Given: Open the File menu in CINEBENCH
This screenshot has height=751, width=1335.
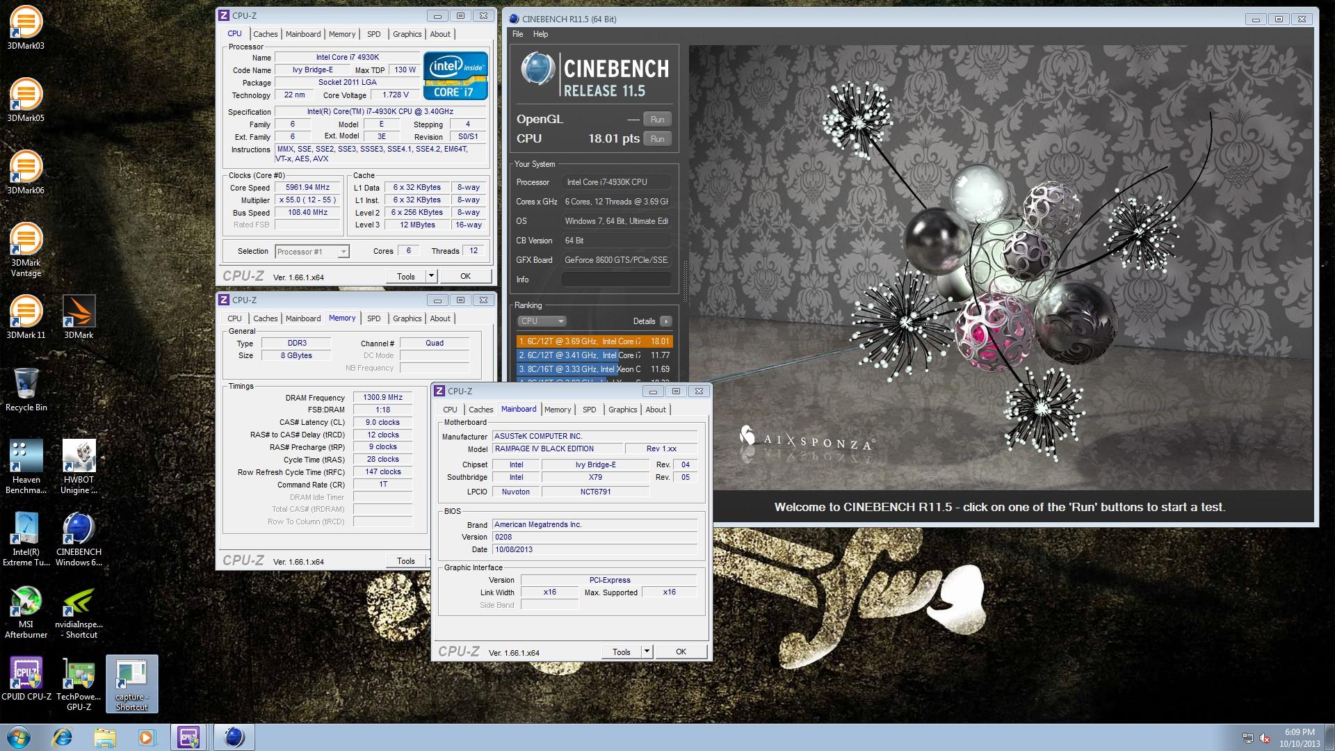Looking at the screenshot, I should pyautogui.click(x=518, y=34).
